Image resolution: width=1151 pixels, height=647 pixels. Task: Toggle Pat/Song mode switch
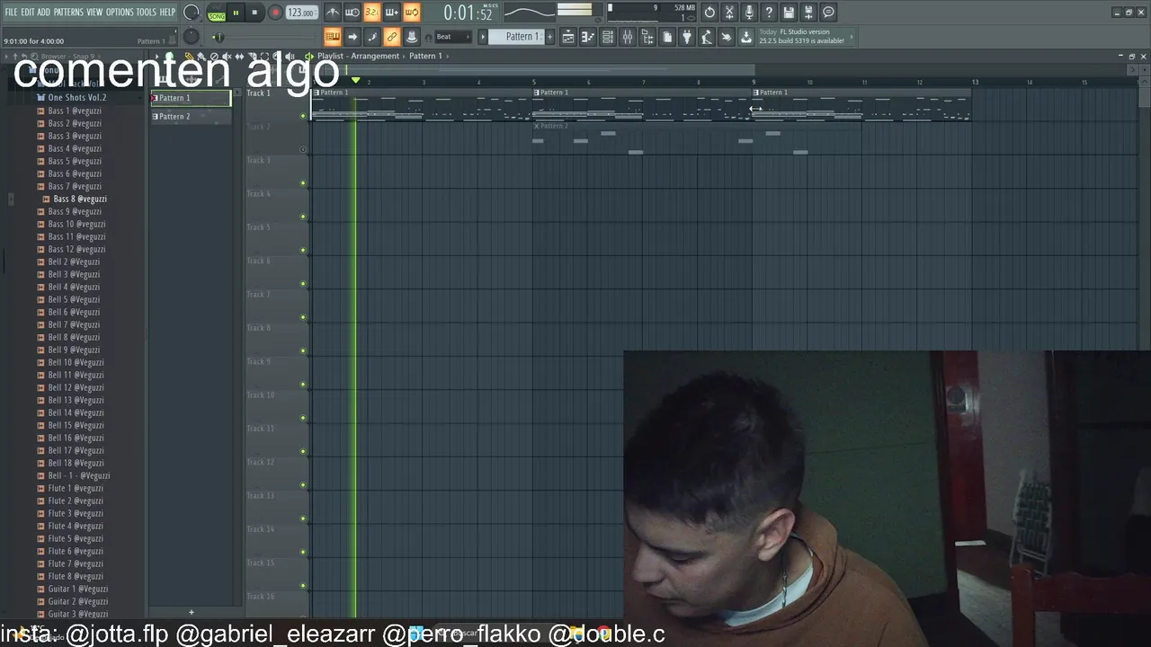[217, 13]
